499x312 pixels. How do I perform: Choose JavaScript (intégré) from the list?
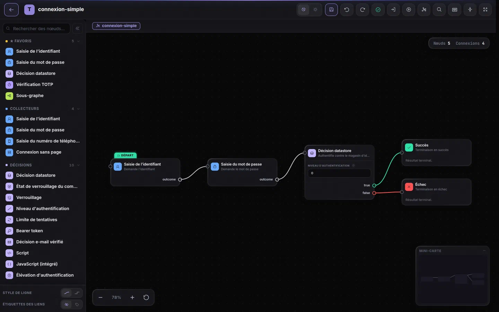[x=43, y=264]
